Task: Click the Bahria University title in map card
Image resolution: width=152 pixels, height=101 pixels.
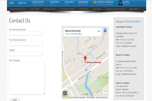Action: [73, 31]
